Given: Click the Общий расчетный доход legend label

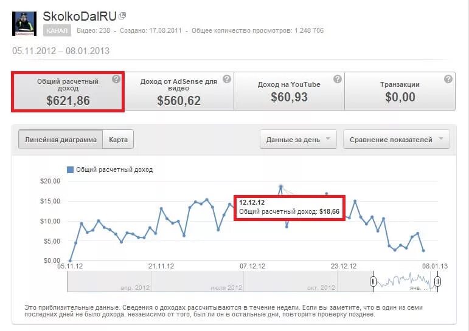Looking at the screenshot, I should tap(114, 169).
